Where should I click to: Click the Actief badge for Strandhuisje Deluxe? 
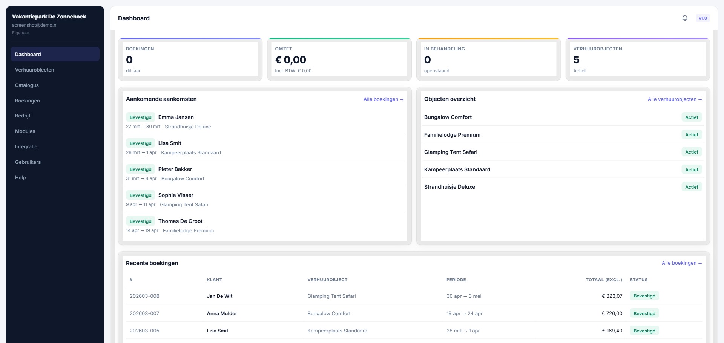coord(692,187)
